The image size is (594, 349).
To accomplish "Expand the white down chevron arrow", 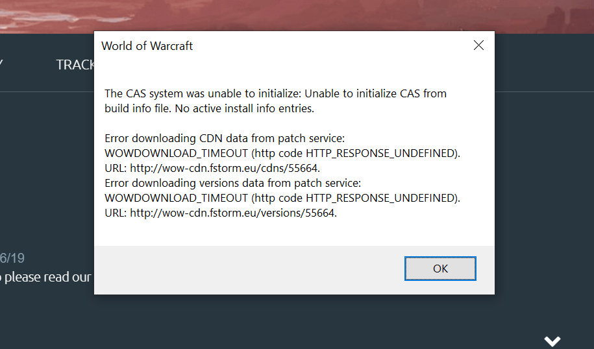I will coord(552,341).
